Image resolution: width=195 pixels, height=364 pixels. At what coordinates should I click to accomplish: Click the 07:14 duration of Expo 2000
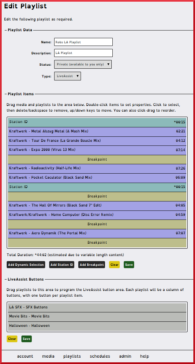[x=180, y=150]
